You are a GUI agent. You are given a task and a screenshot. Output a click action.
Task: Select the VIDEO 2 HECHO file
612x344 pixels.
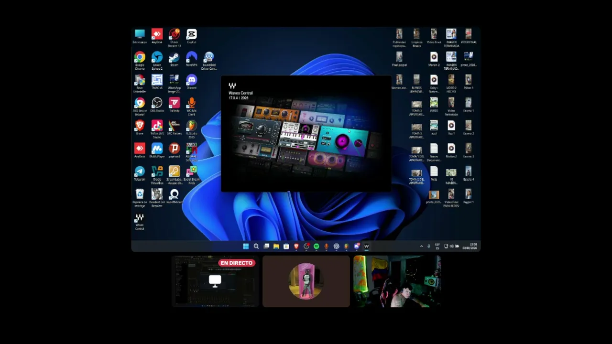coord(451,84)
